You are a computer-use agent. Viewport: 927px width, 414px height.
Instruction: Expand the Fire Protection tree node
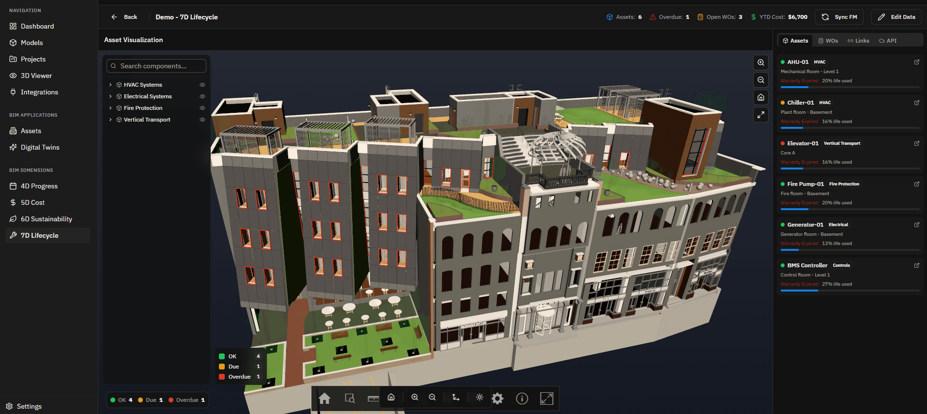[x=110, y=108]
